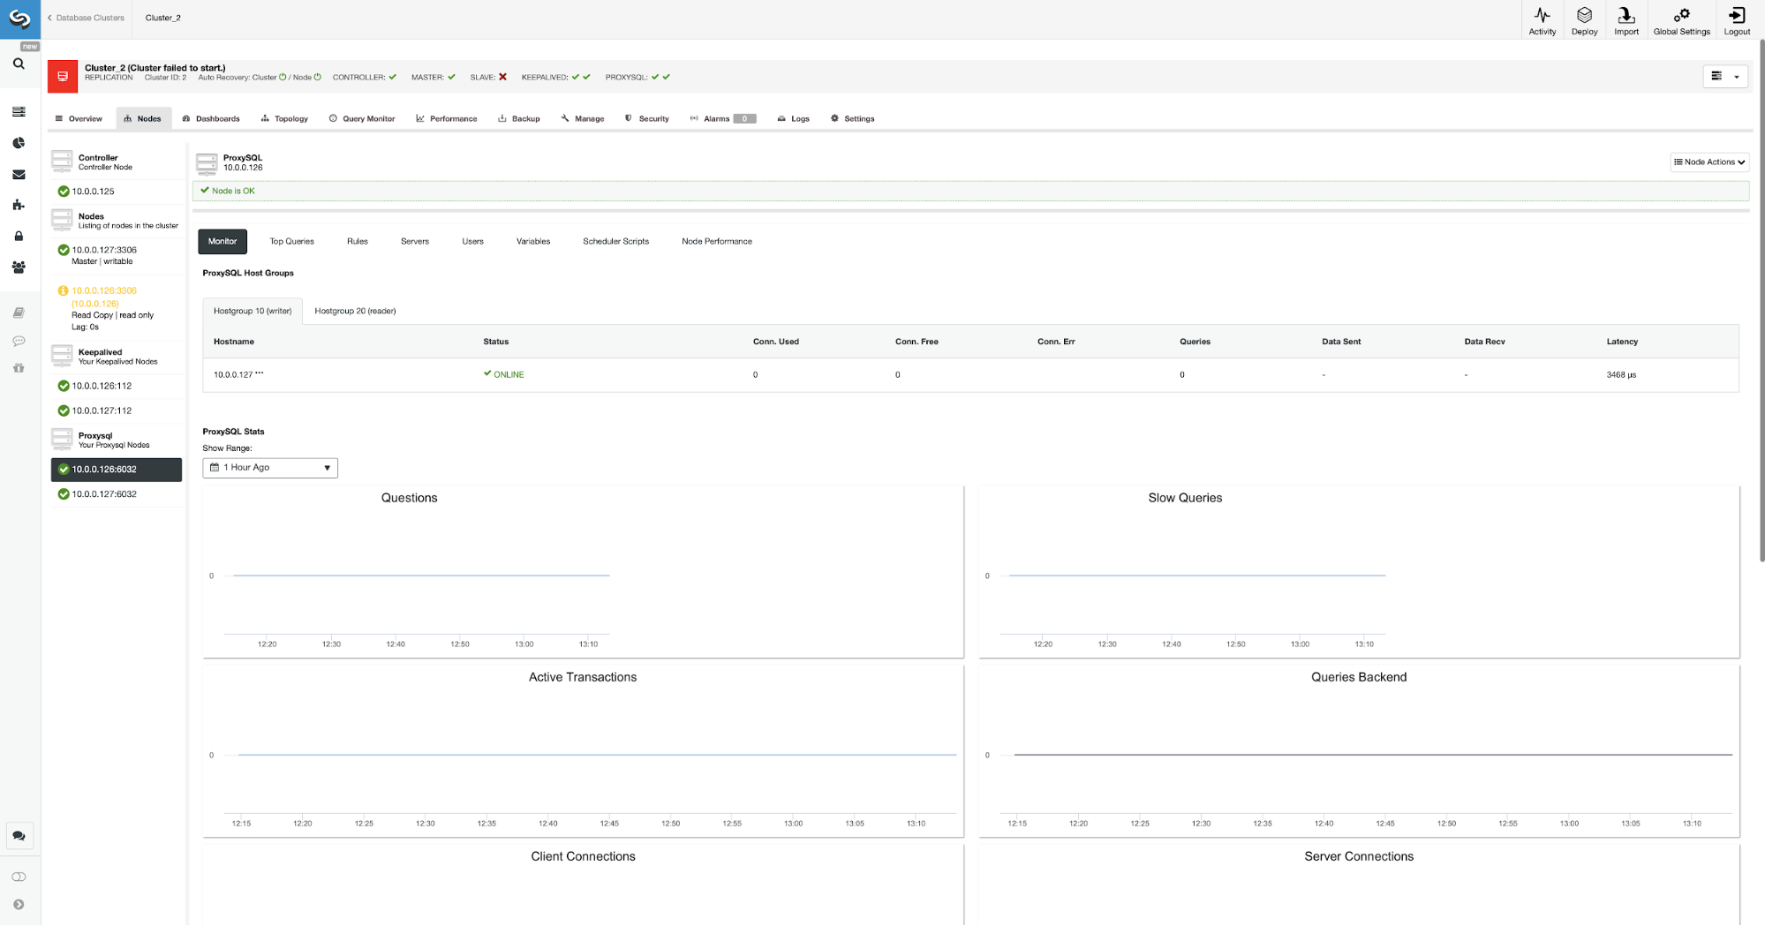Open the puzzle piece integrations icon

(x=19, y=205)
